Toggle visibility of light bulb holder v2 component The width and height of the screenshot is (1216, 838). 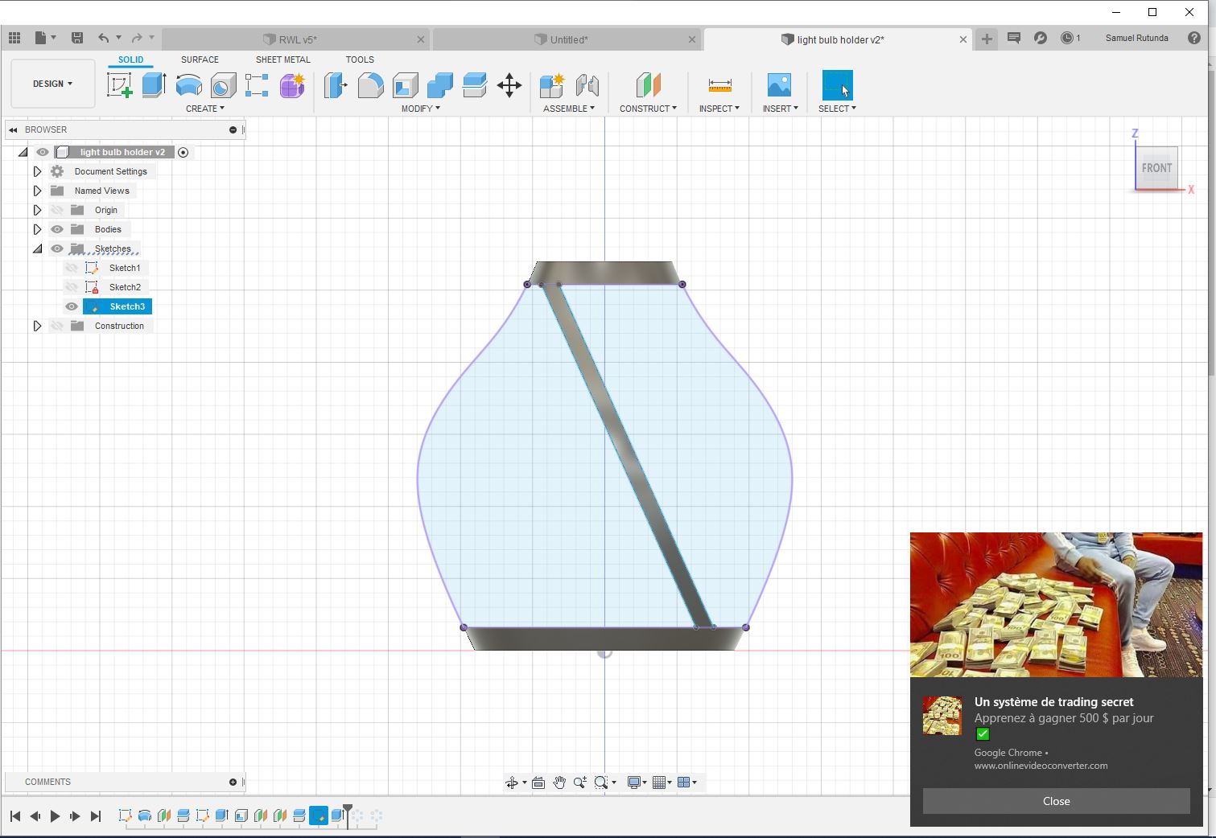click(x=43, y=152)
